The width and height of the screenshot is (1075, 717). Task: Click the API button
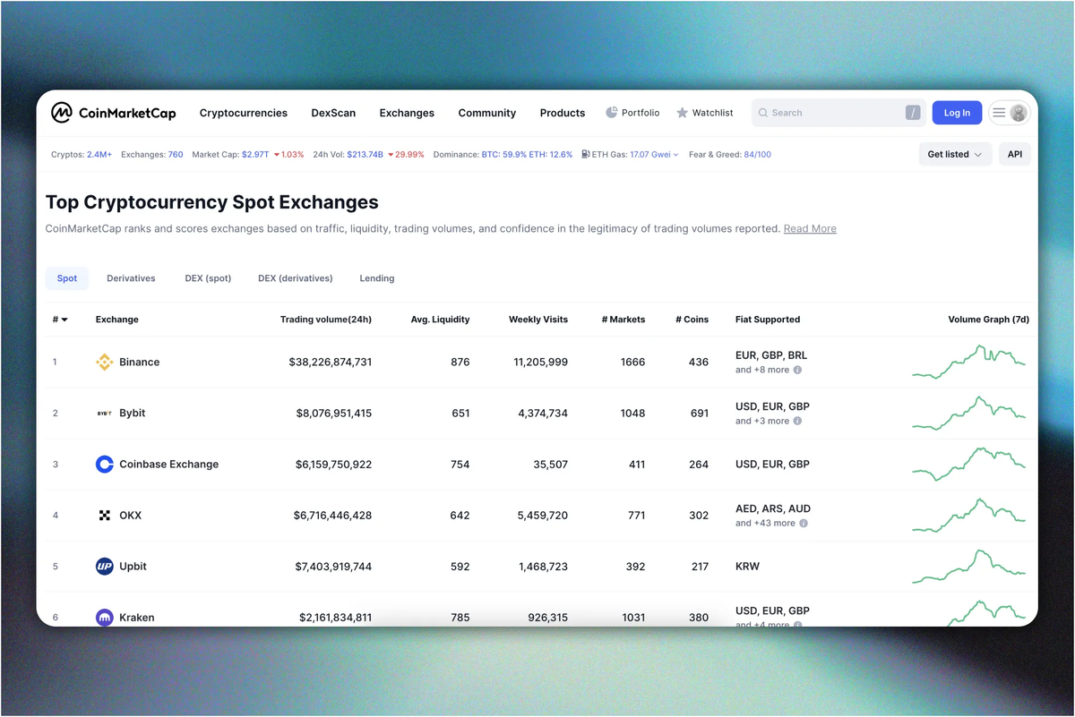[1015, 154]
